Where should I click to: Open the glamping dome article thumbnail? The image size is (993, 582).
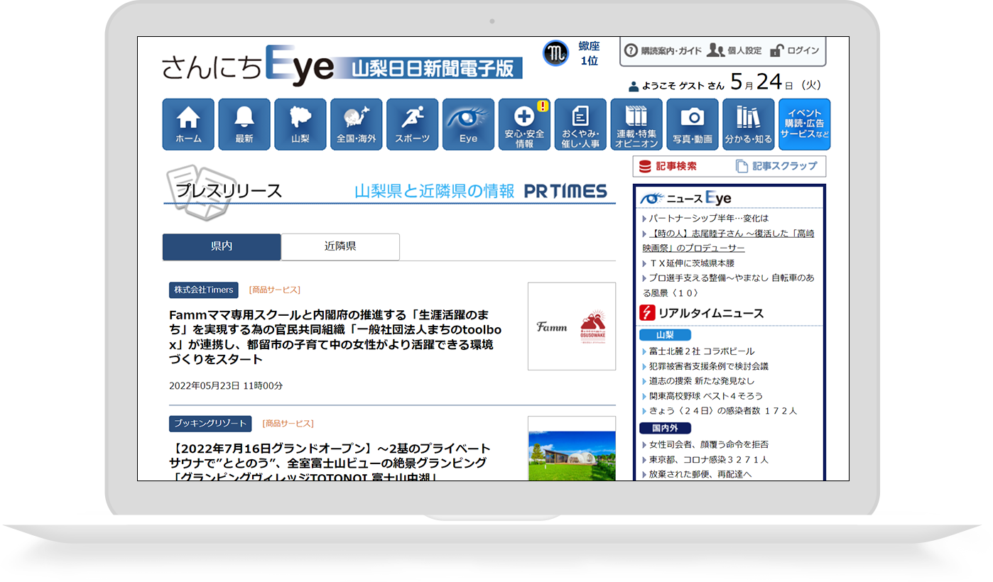[x=572, y=449]
